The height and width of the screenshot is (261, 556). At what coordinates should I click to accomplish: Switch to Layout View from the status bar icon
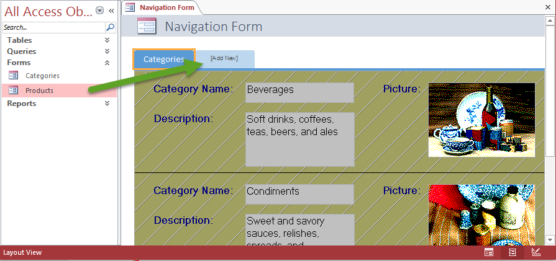512,252
